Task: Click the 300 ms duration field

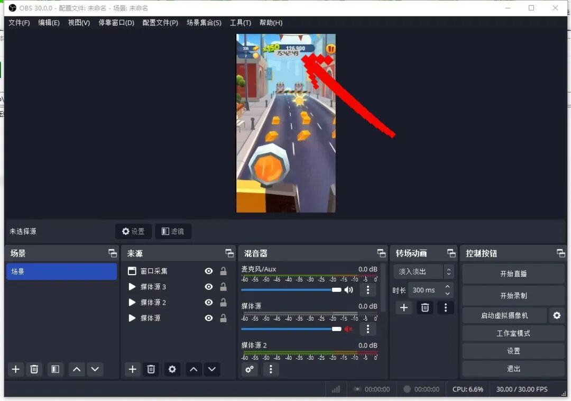Action: pos(426,290)
